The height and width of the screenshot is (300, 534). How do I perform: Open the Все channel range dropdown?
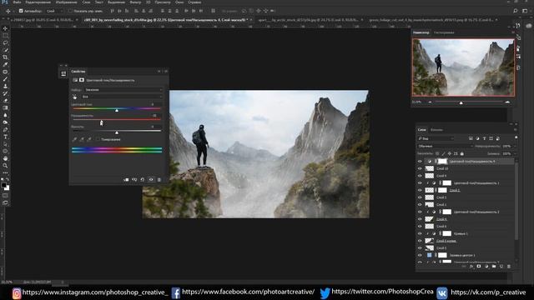123,97
